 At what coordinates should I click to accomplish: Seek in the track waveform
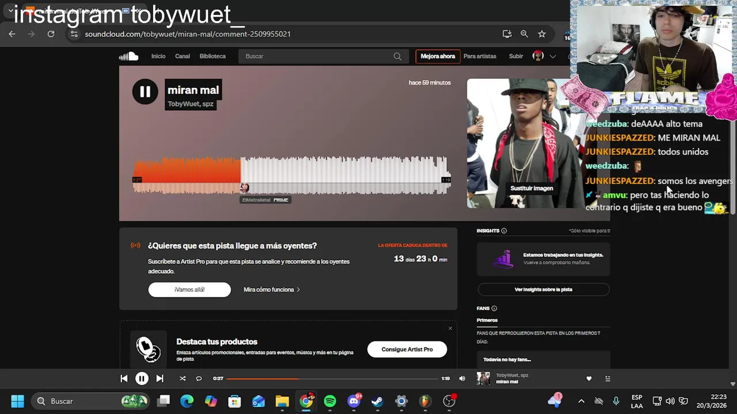291,175
